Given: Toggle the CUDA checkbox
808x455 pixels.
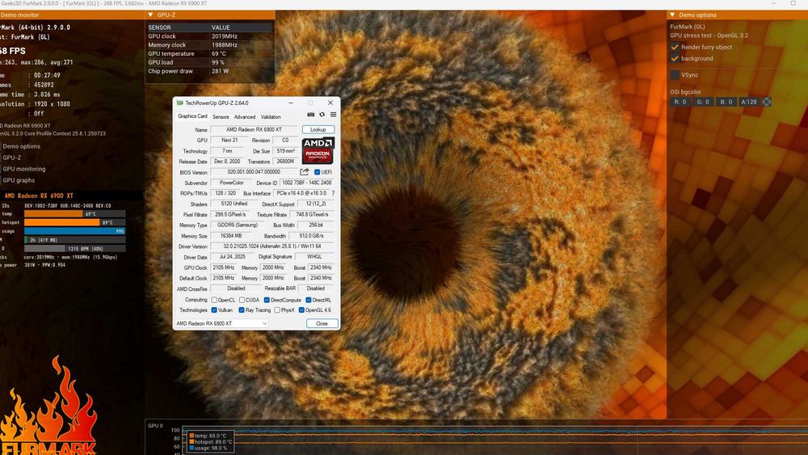Looking at the screenshot, I should pos(242,300).
